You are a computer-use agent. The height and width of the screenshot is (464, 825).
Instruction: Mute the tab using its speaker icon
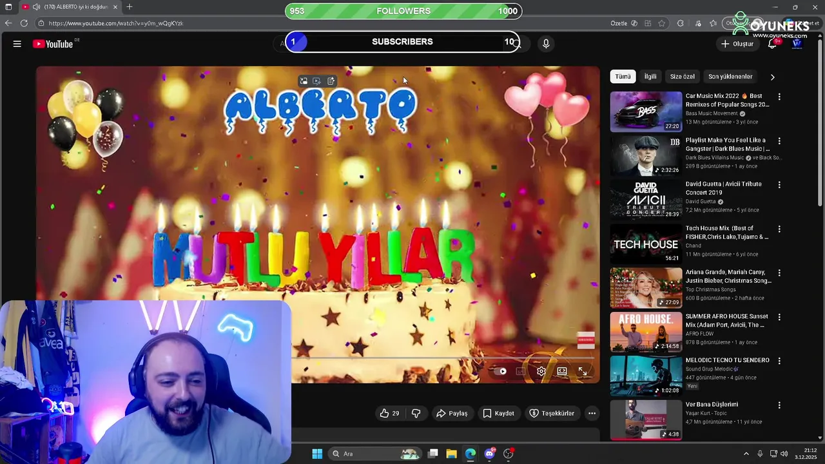37,7
